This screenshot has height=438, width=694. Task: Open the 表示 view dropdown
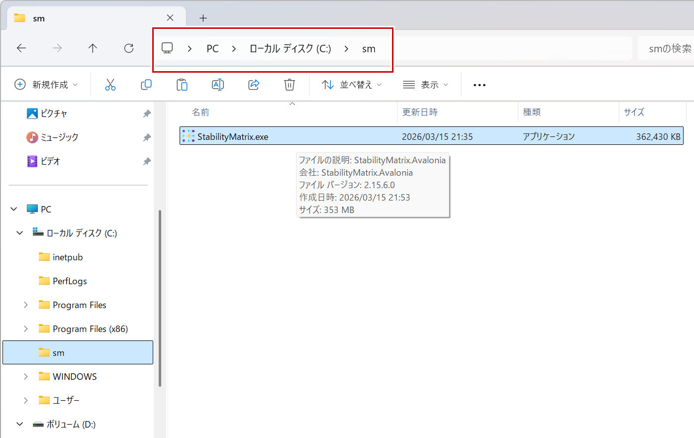point(425,85)
